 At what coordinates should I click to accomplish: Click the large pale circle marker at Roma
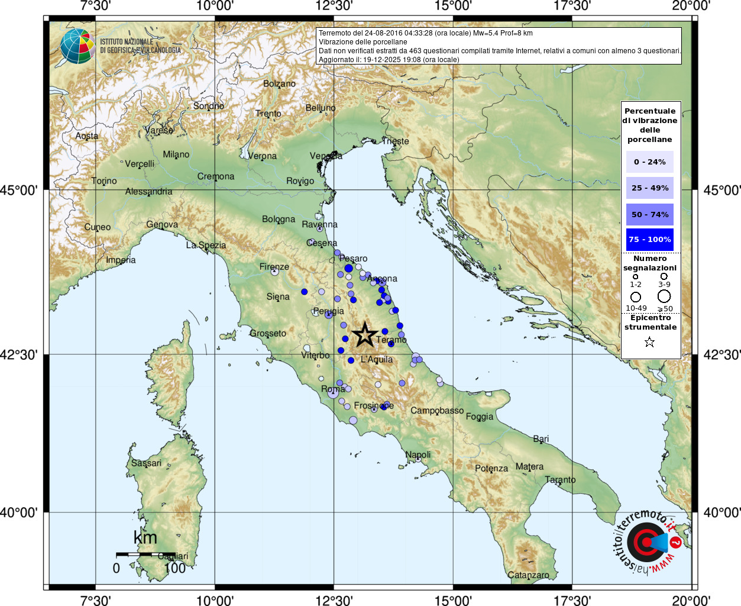click(334, 392)
